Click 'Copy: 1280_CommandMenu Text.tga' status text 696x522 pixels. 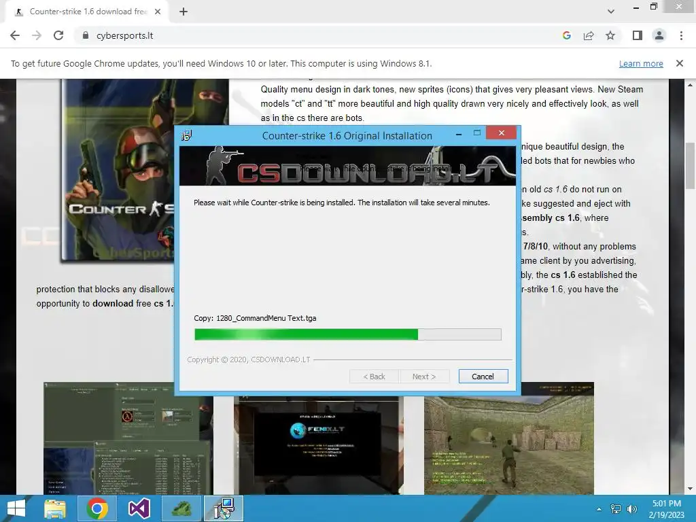256,318
